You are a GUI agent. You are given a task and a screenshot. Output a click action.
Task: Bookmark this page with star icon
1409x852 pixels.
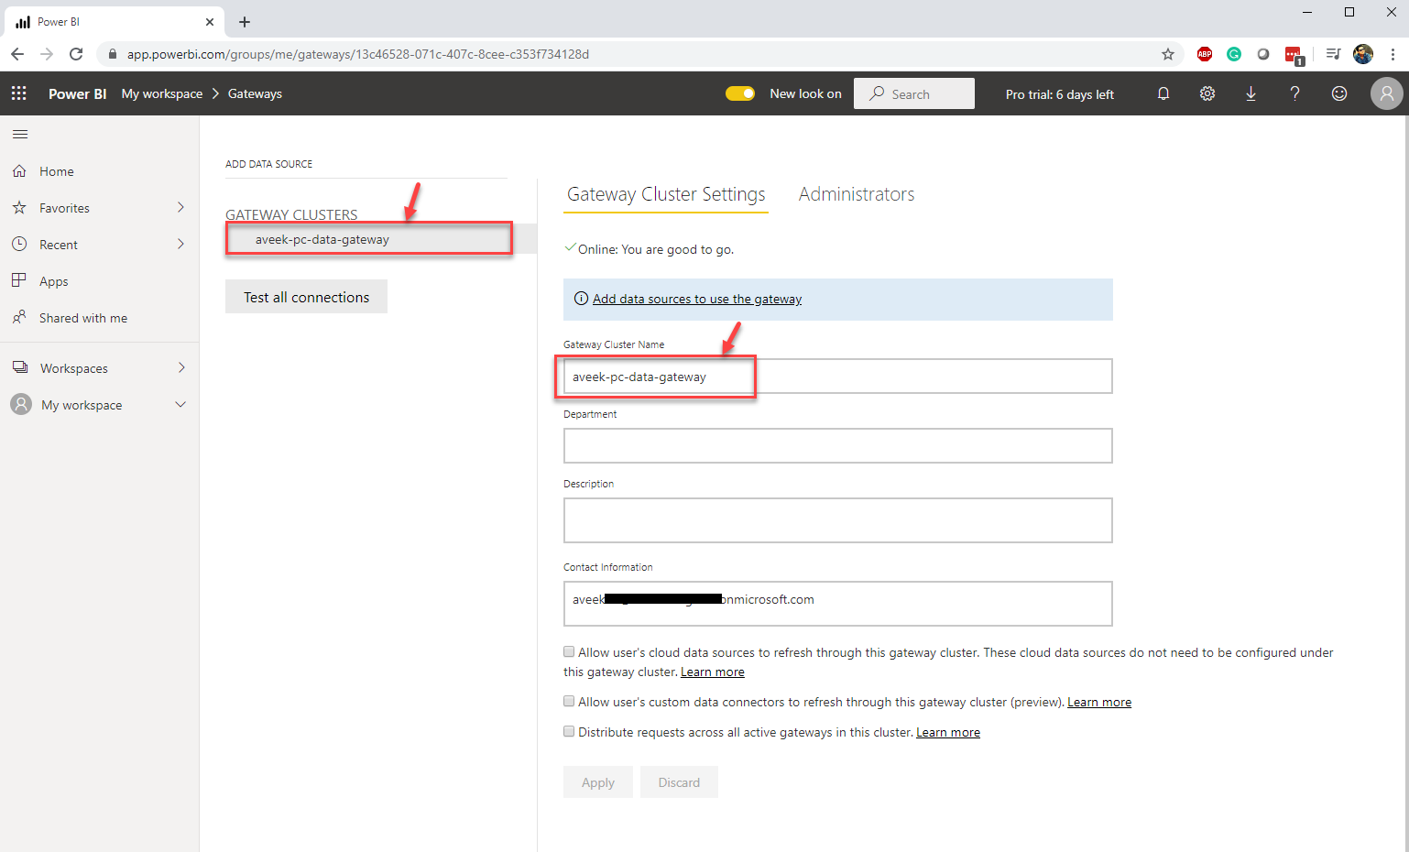[1168, 54]
